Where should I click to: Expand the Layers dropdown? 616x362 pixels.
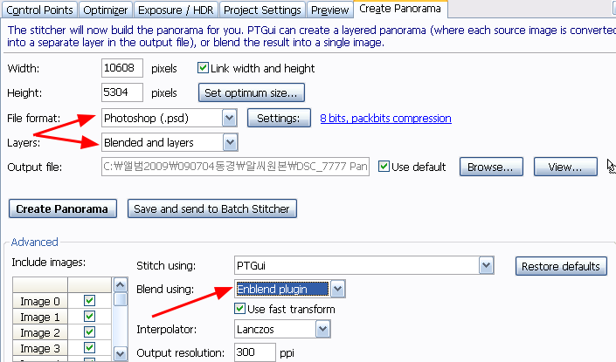click(170, 142)
